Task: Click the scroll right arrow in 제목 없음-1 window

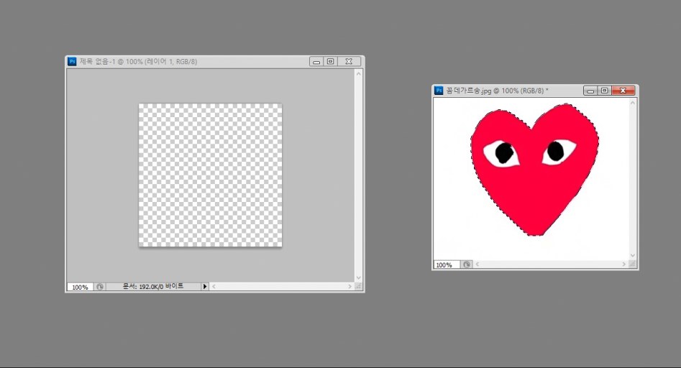Action: (349, 286)
